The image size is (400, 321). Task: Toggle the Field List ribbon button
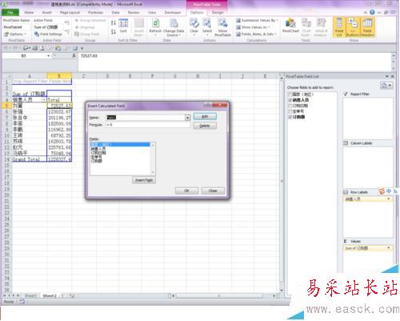(339, 27)
